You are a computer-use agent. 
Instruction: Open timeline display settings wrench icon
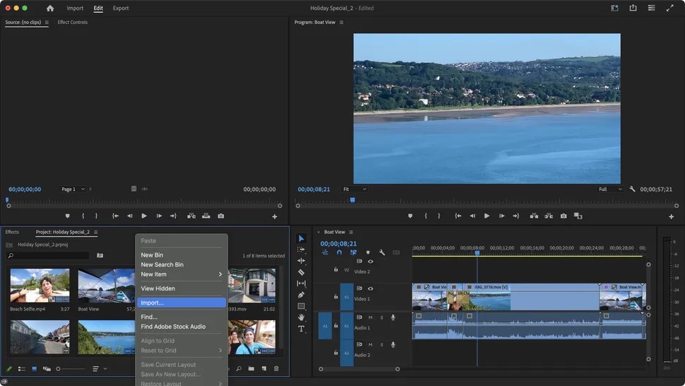tap(382, 252)
